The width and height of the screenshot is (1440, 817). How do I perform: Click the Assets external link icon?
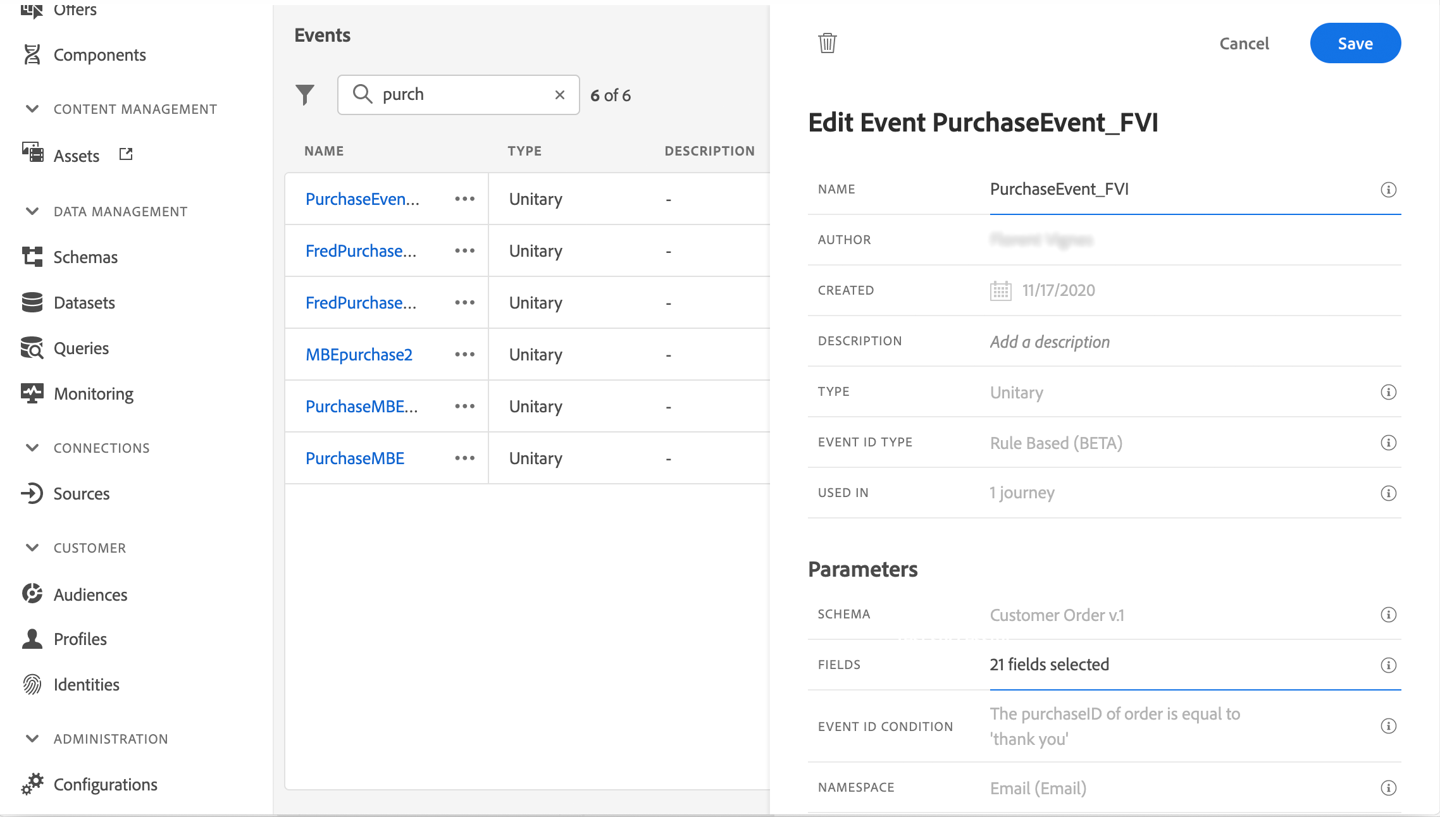click(126, 154)
